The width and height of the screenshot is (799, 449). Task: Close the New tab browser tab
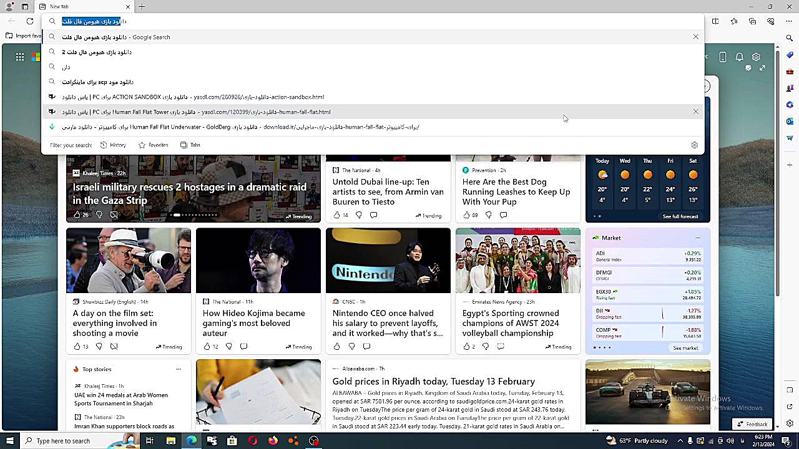(x=128, y=6)
